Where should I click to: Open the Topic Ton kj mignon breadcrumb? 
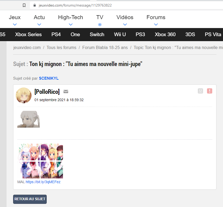click(x=178, y=47)
